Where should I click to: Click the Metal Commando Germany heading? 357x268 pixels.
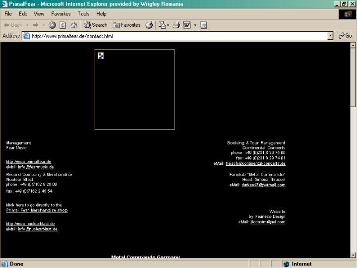click(145, 257)
